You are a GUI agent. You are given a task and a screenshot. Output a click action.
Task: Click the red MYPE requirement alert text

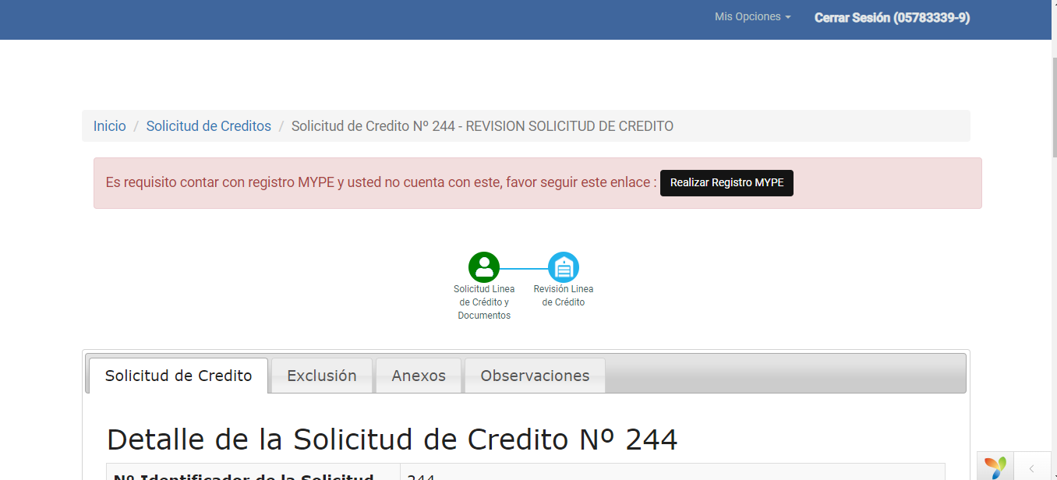point(380,183)
